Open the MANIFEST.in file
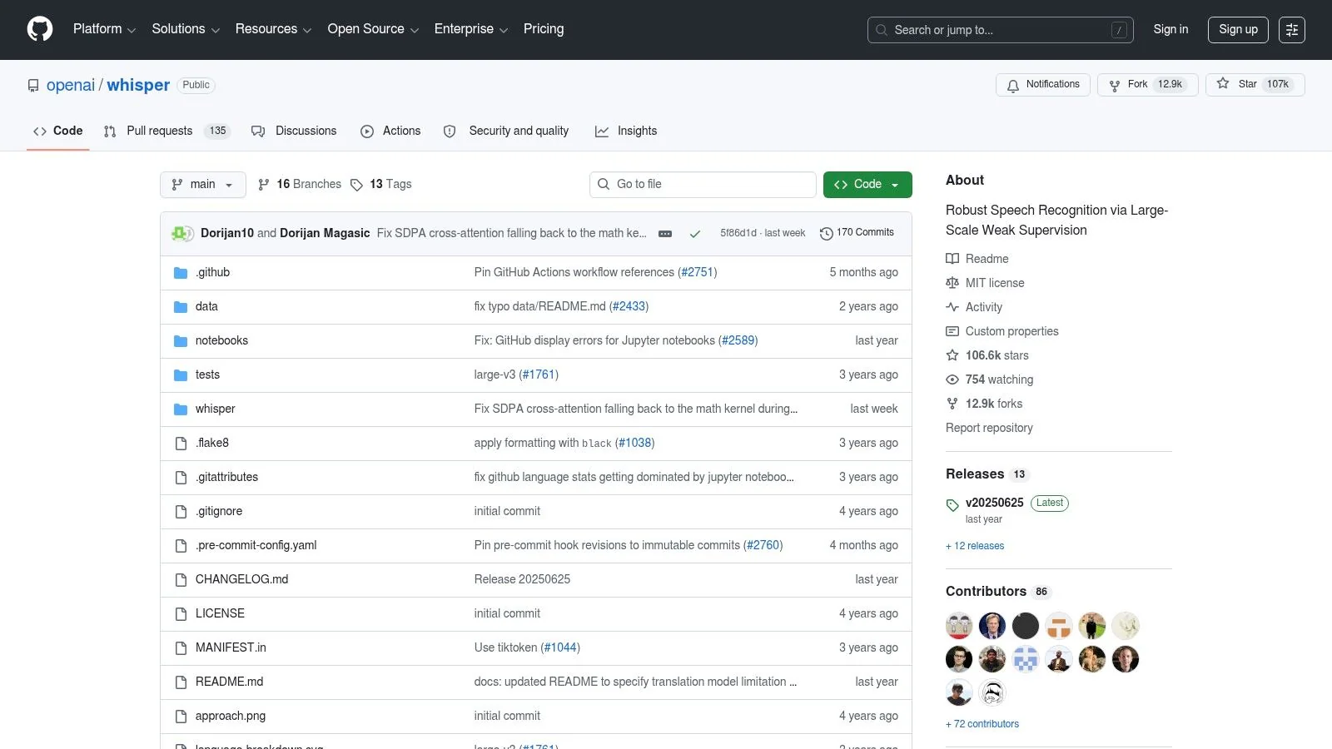Viewport: 1332px width, 749px height. point(231,647)
